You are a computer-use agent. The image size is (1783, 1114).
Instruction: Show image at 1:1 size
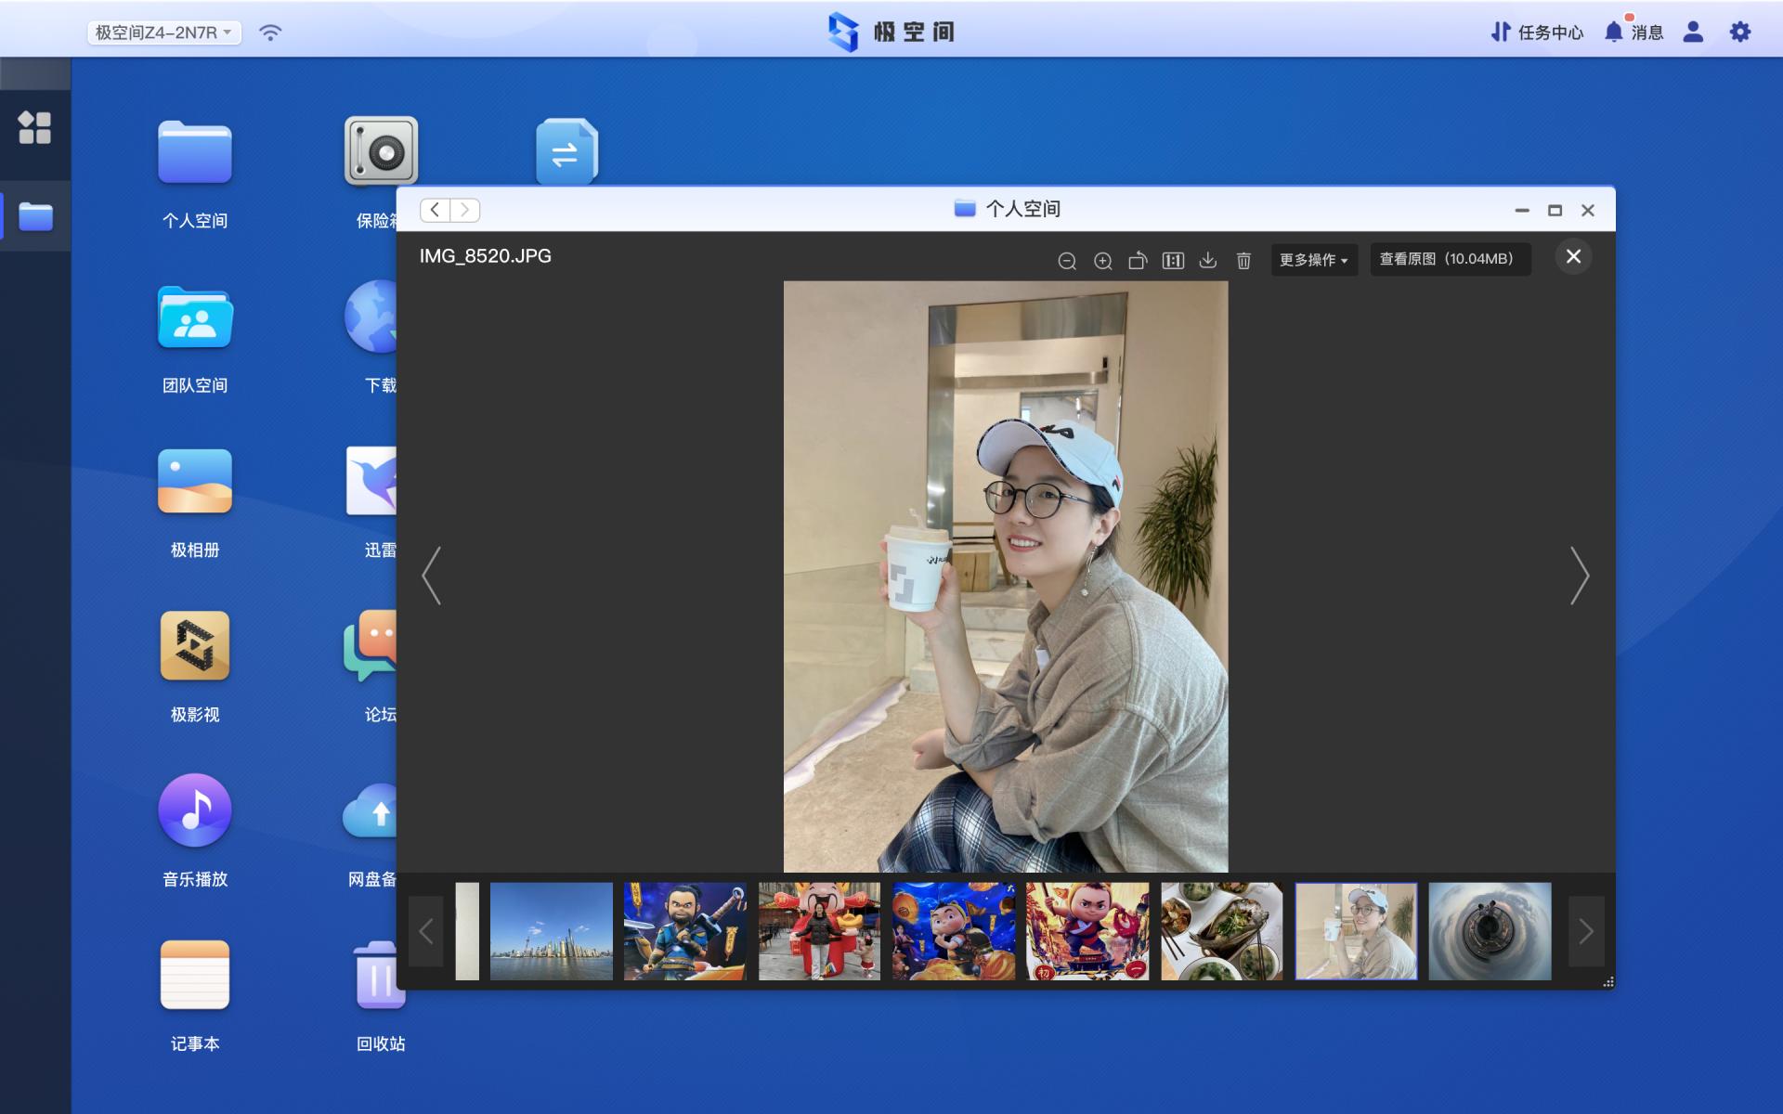(1173, 261)
